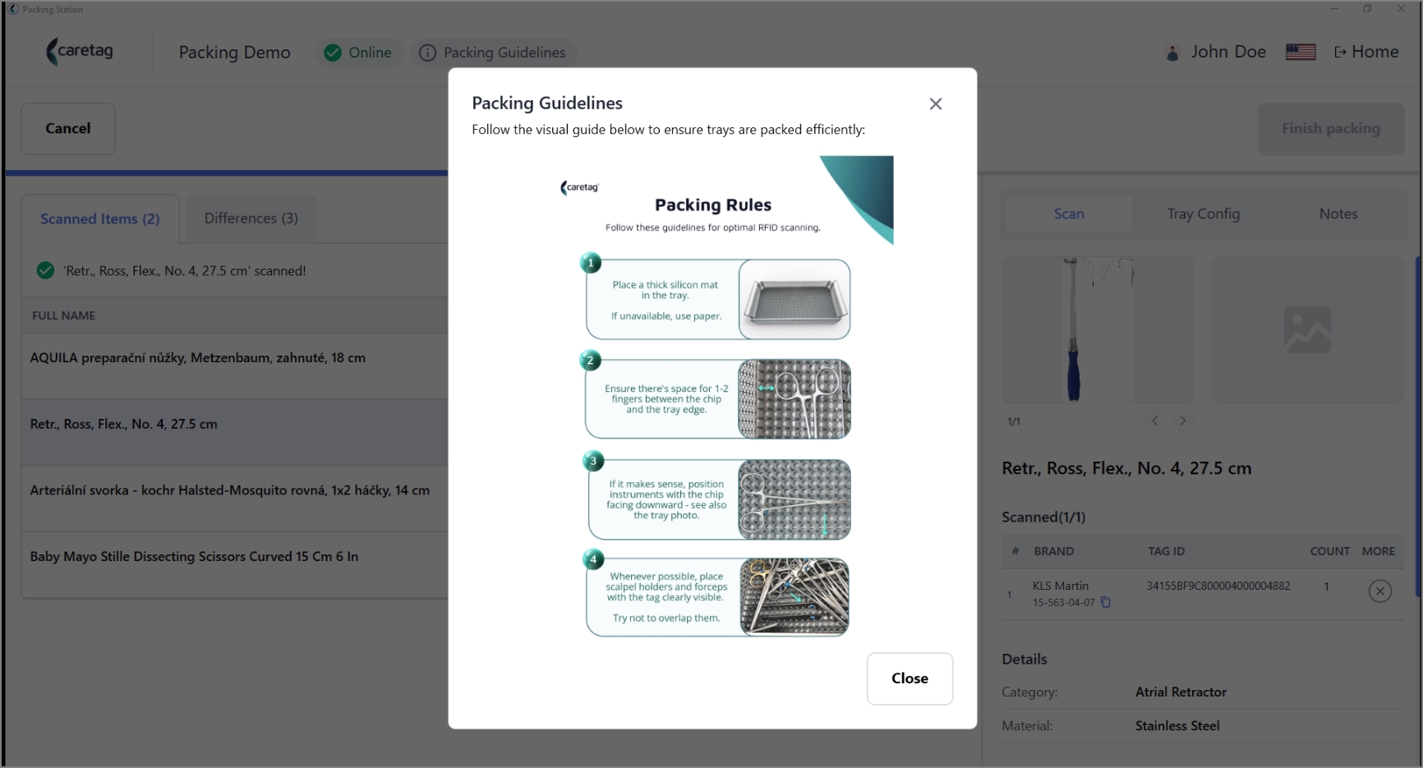Viewport: 1423px width, 768px height.
Task: Copy product code 15-563-04-07 with copy icon
Action: coord(1105,602)
